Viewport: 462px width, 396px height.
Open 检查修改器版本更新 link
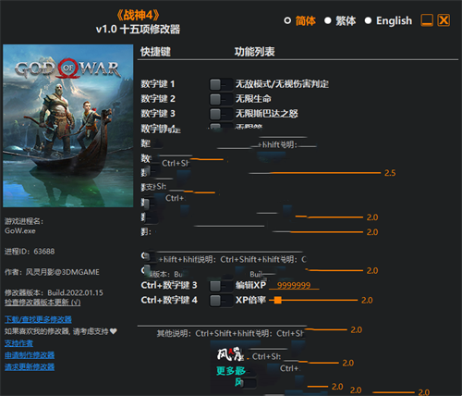(x=43, y=303)
